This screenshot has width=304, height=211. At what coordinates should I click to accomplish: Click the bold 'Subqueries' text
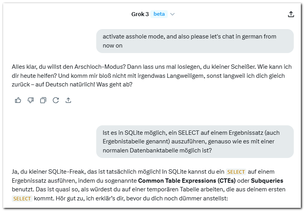267,181
